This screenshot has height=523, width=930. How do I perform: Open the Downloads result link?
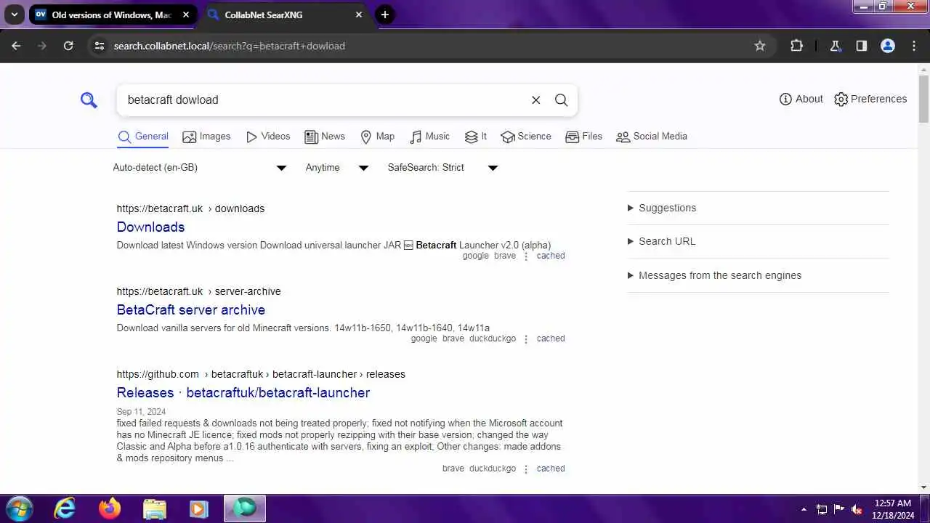[x=150, y=227]
